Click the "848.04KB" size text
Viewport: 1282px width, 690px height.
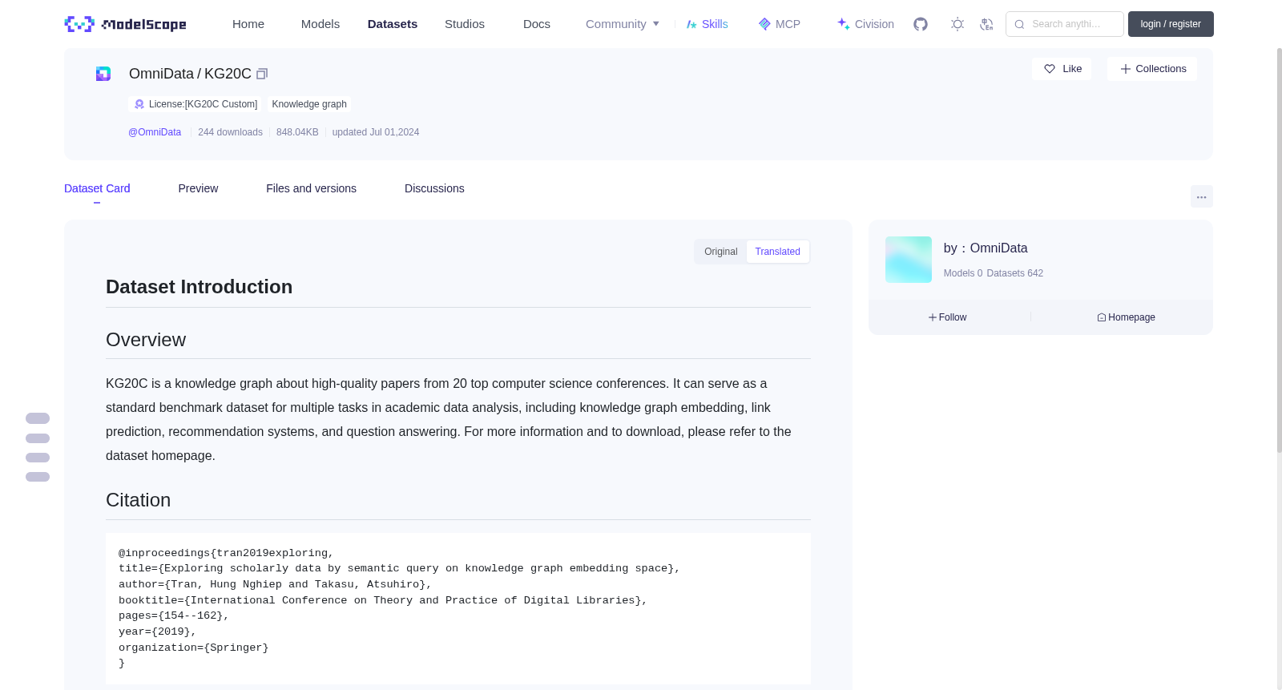297,132
